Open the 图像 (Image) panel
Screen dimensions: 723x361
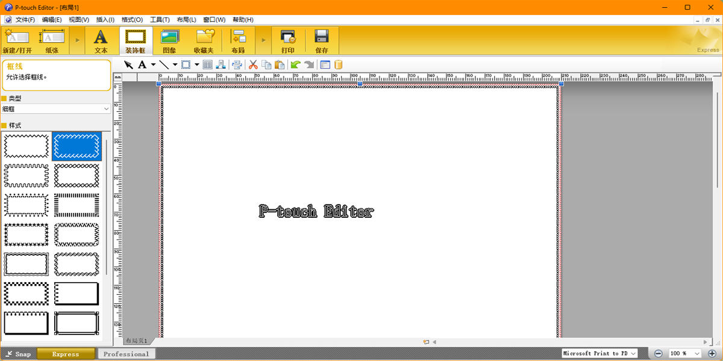point(170,40)
